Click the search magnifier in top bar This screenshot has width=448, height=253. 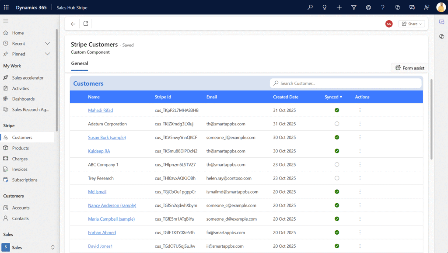click(310, 7)
